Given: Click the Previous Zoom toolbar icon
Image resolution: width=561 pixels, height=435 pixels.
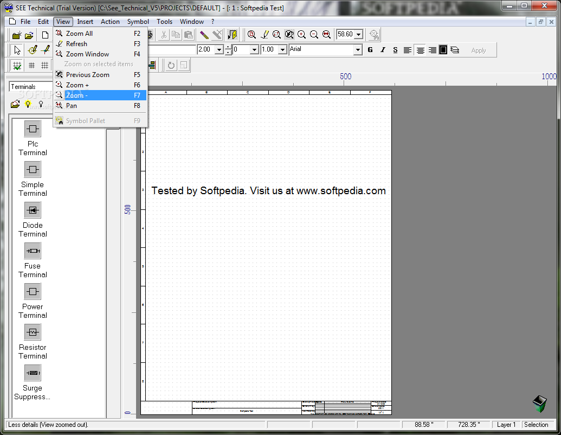Looking at the screenshot, I should pyautogui.click(x=289, y=34).
